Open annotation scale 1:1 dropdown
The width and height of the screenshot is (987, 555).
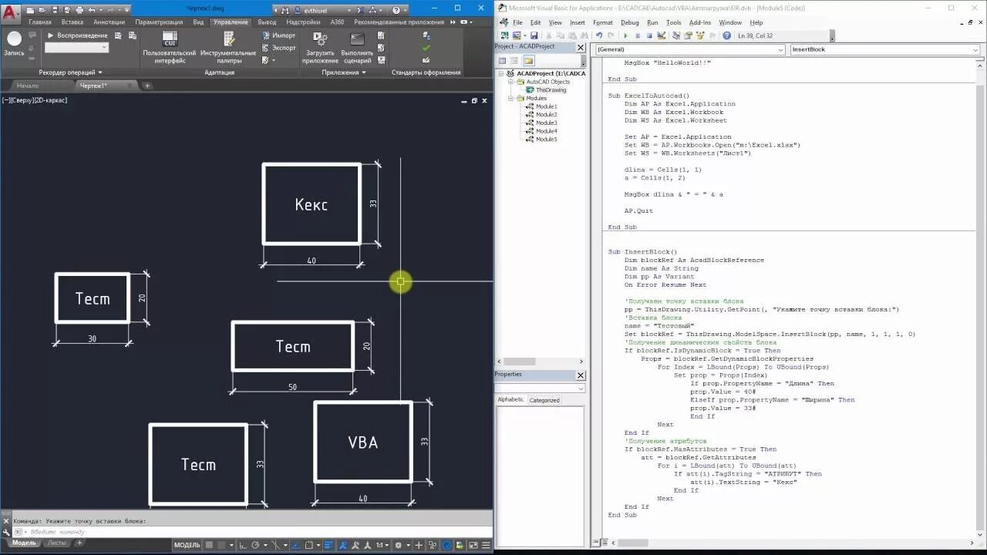(x=382, y=545)
